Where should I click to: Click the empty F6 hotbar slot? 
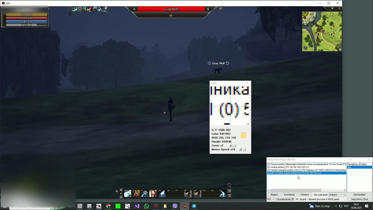point(171,193)
